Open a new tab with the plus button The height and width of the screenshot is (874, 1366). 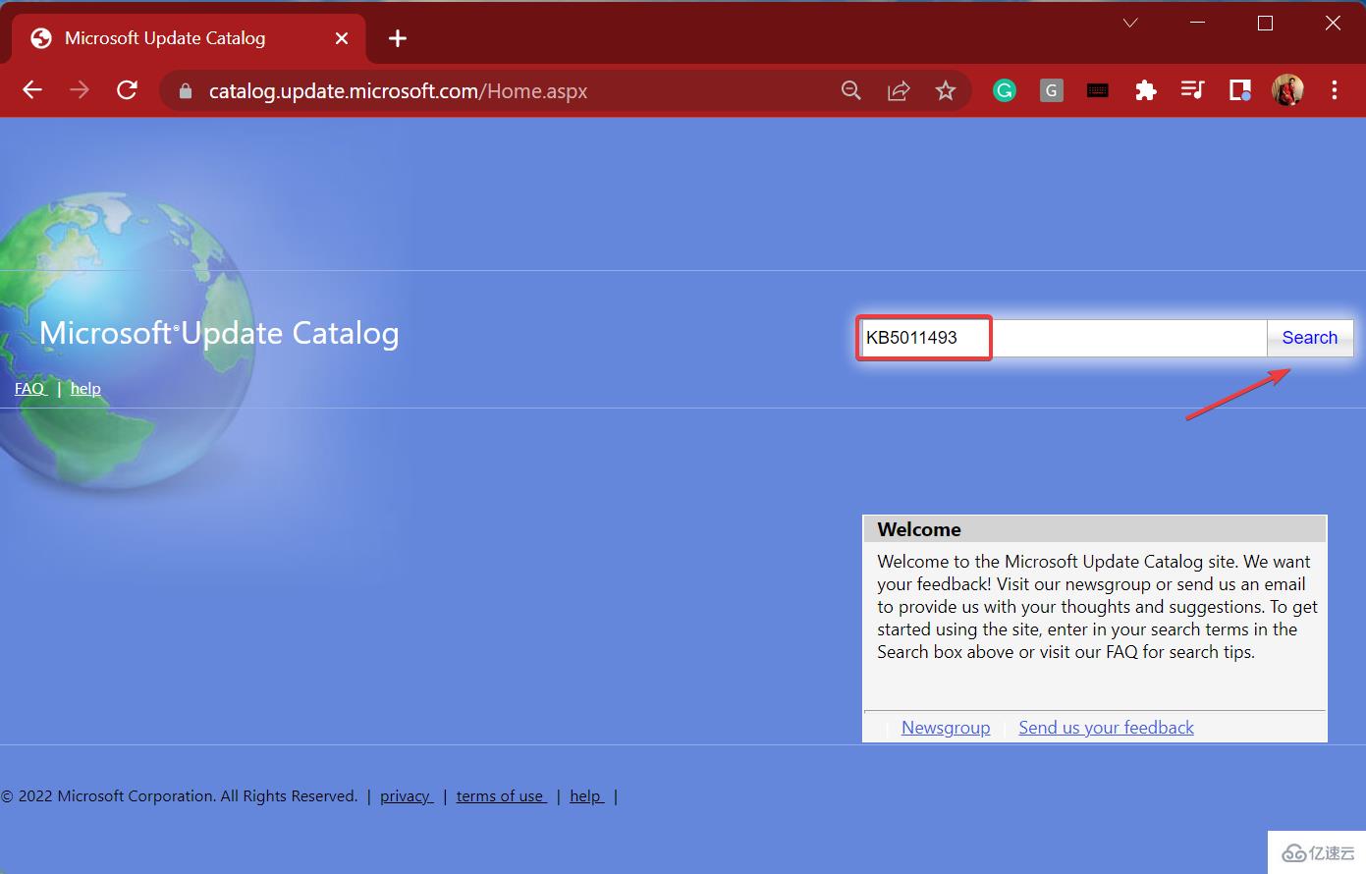point(398,38)
